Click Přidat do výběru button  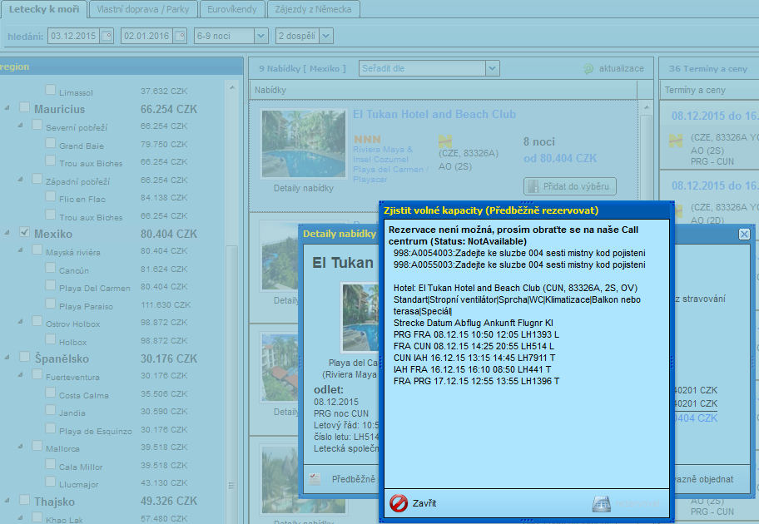[x=570, y=186]
